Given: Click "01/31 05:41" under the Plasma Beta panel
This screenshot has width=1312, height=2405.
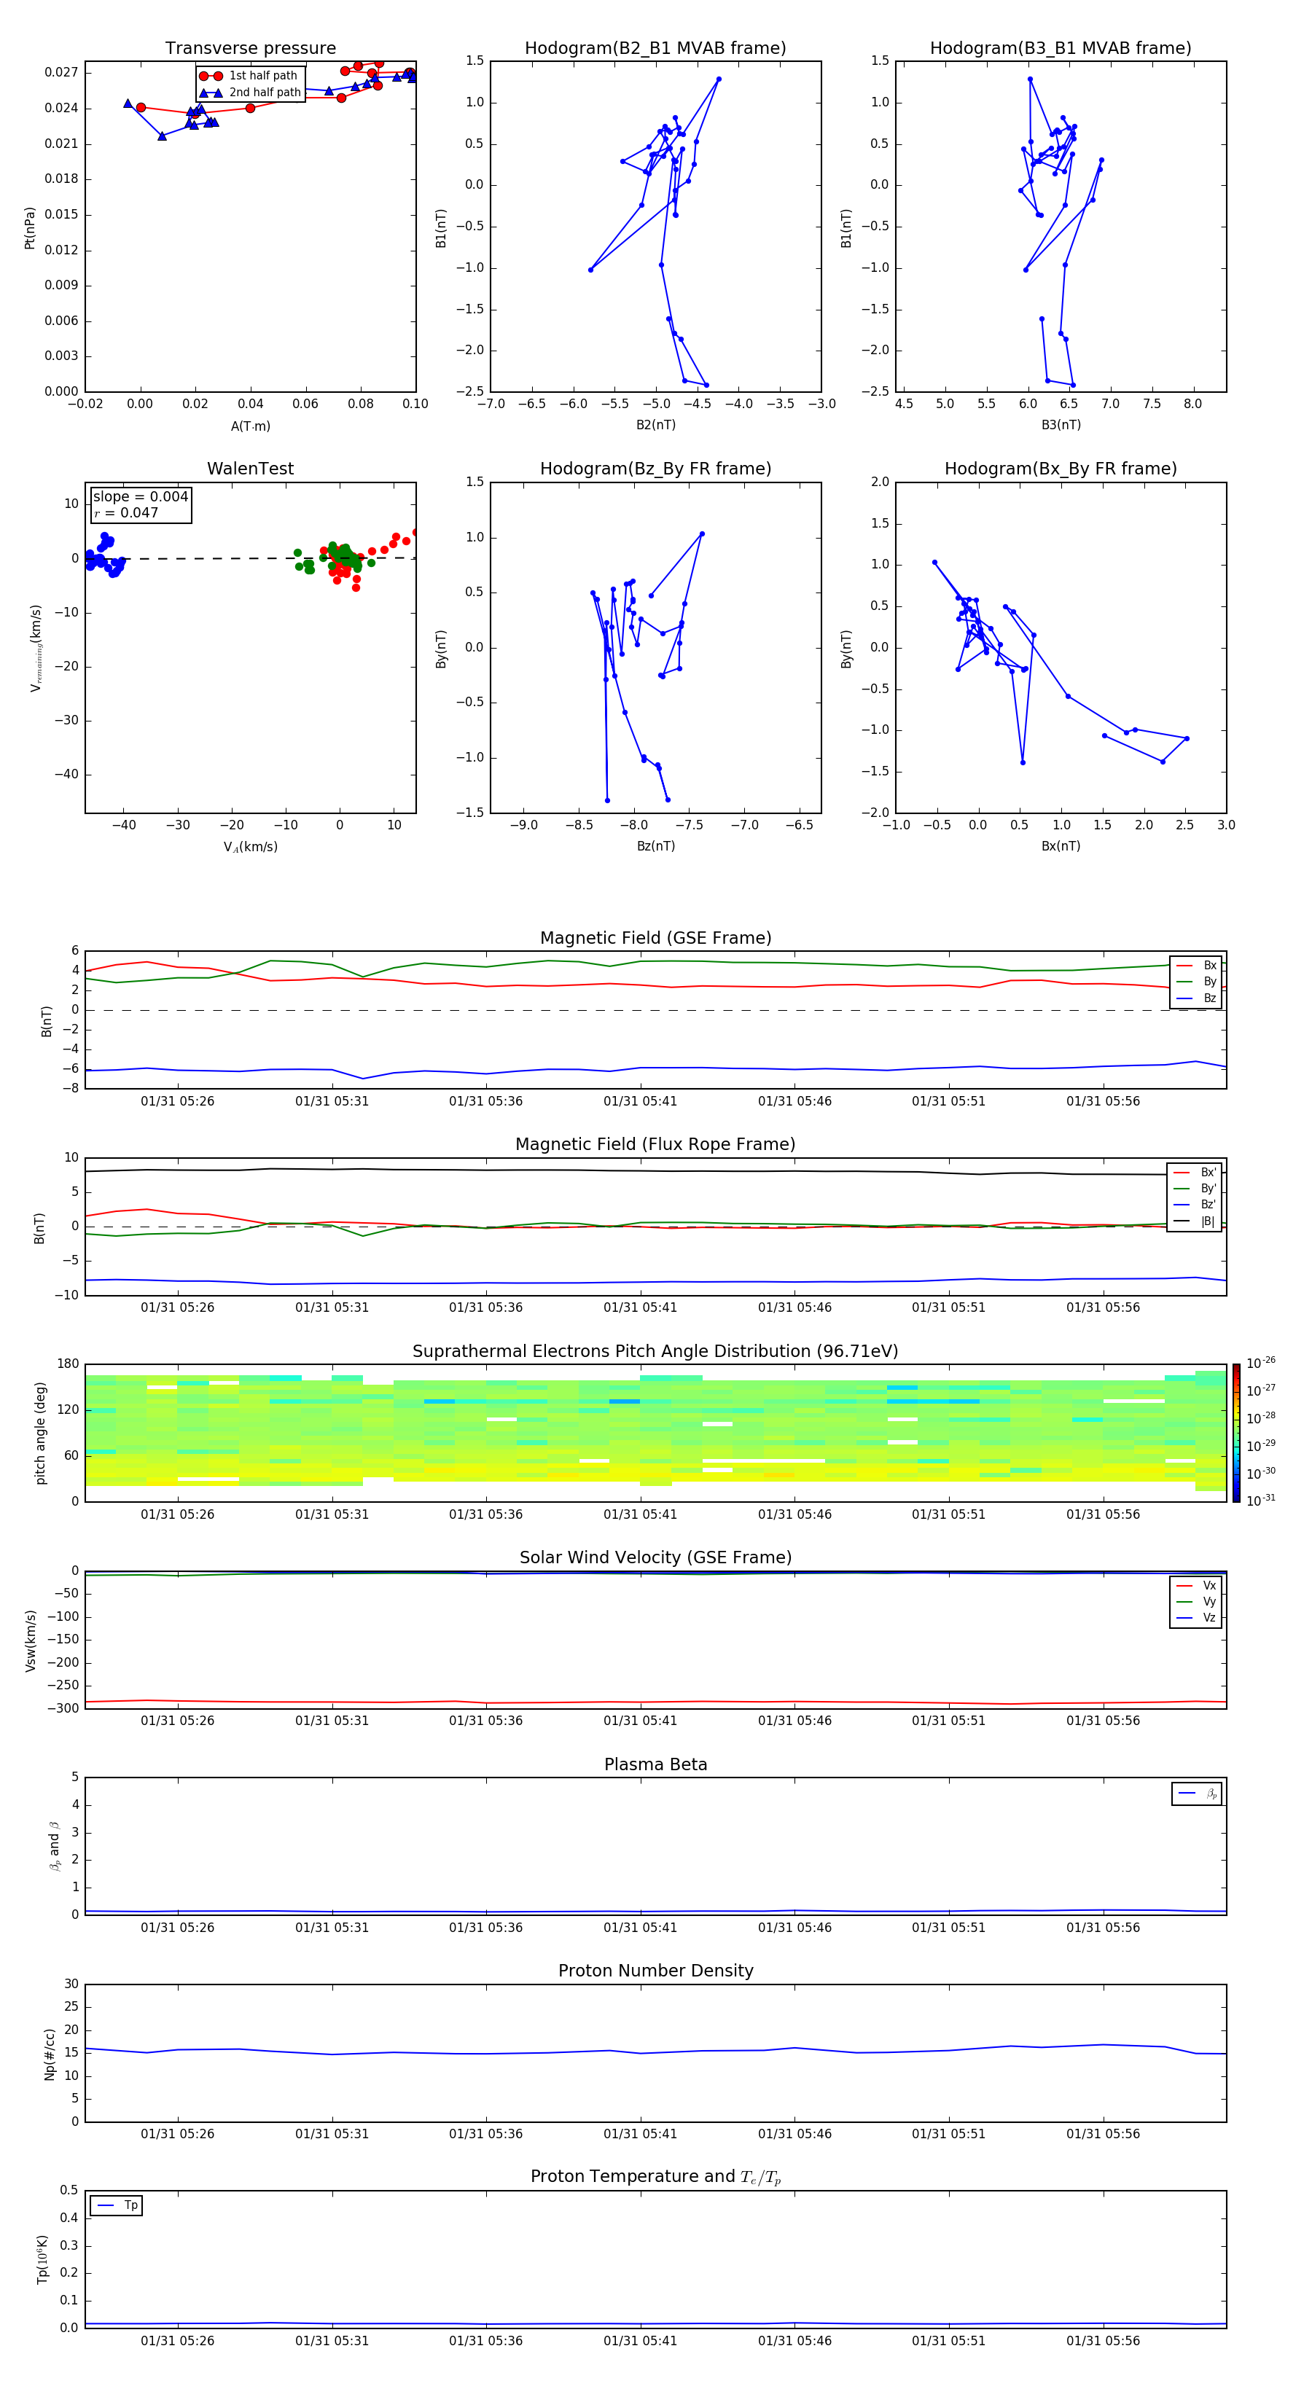Looking at the screenshot, I should click(x=640, y=1928).
